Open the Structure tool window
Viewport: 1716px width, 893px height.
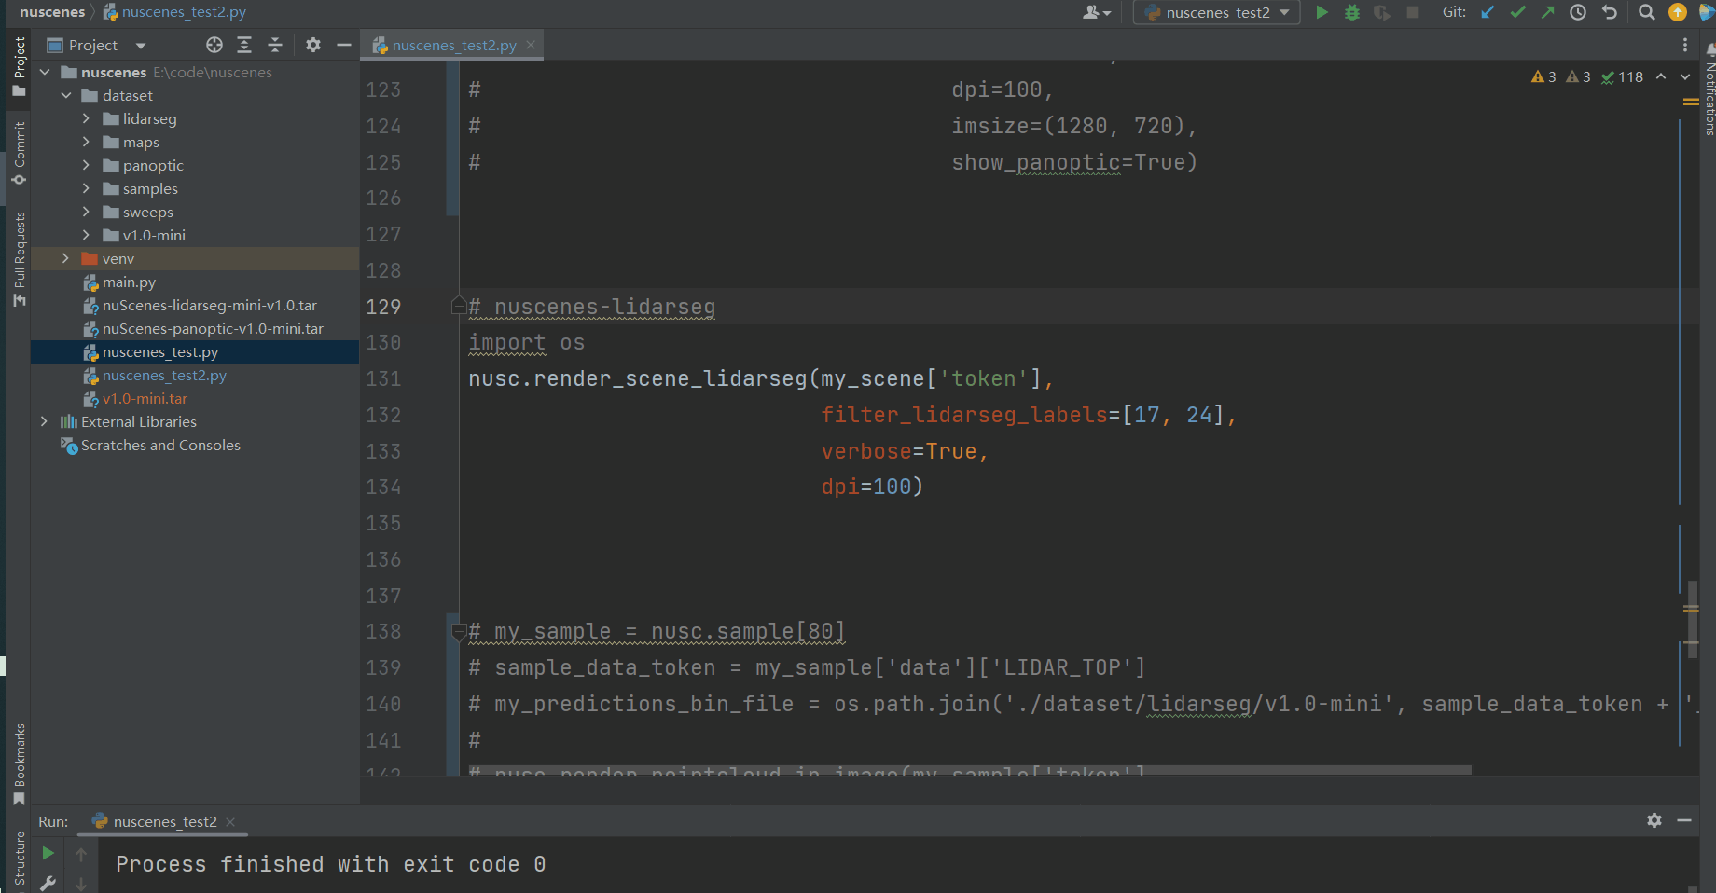point(19,859)
